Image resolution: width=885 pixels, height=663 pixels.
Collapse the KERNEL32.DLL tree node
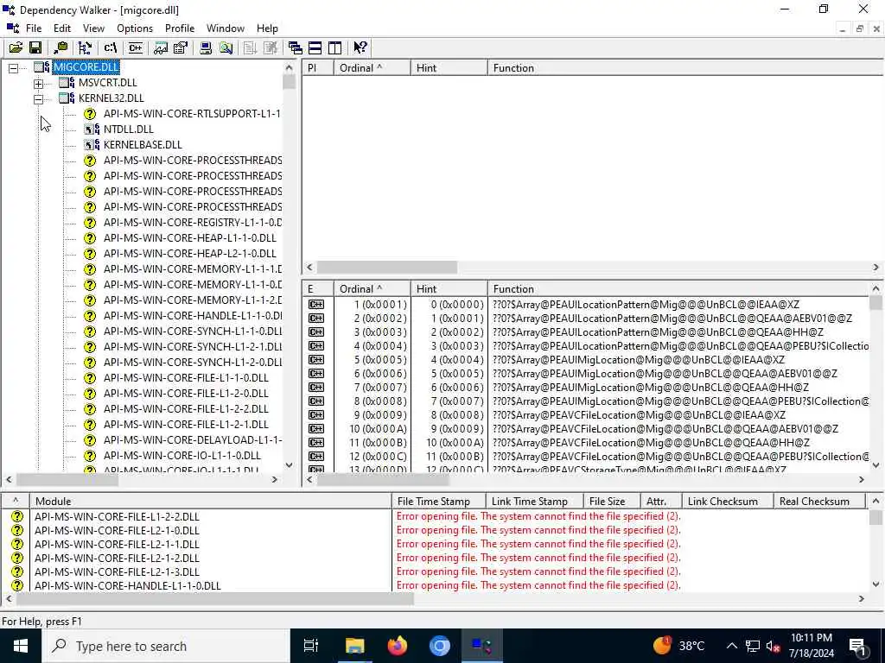(x=38, y=99)
